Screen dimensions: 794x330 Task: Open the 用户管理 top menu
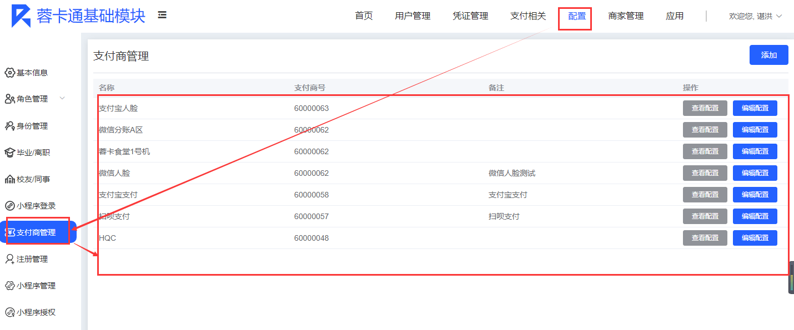click(413, 16)
